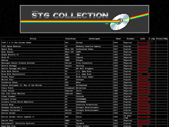Open MobyGames link for Darius Twin
Viewport: 169px width, 127px height.
coord(143,121)
